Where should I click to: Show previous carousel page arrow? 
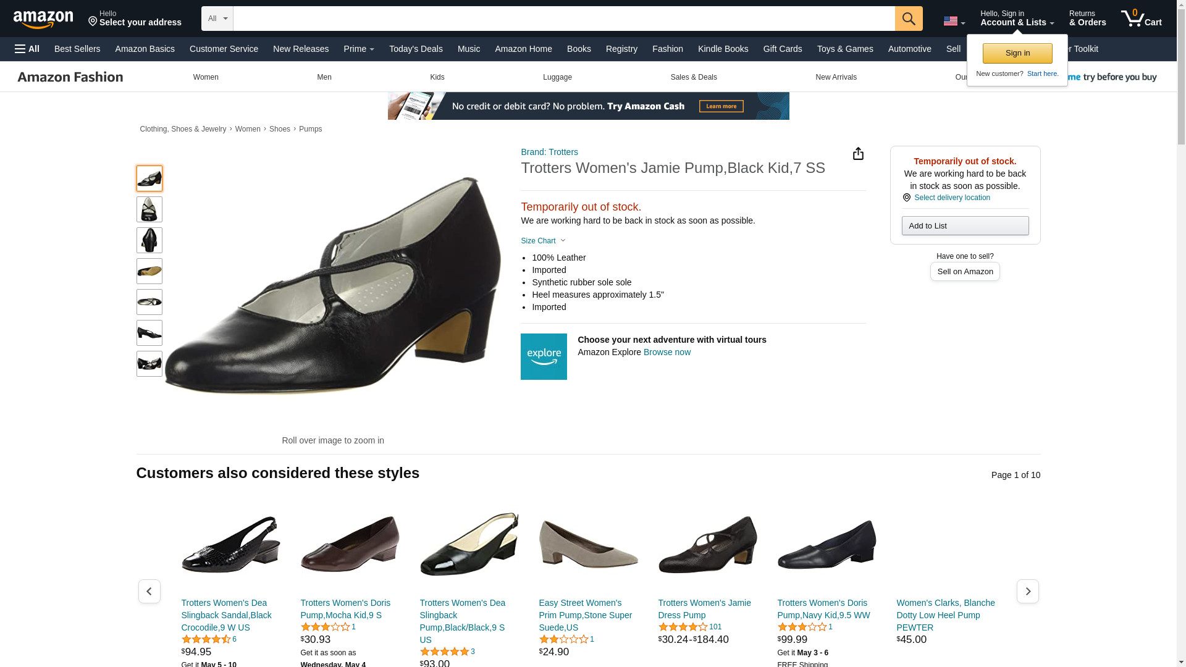point(149,591)
